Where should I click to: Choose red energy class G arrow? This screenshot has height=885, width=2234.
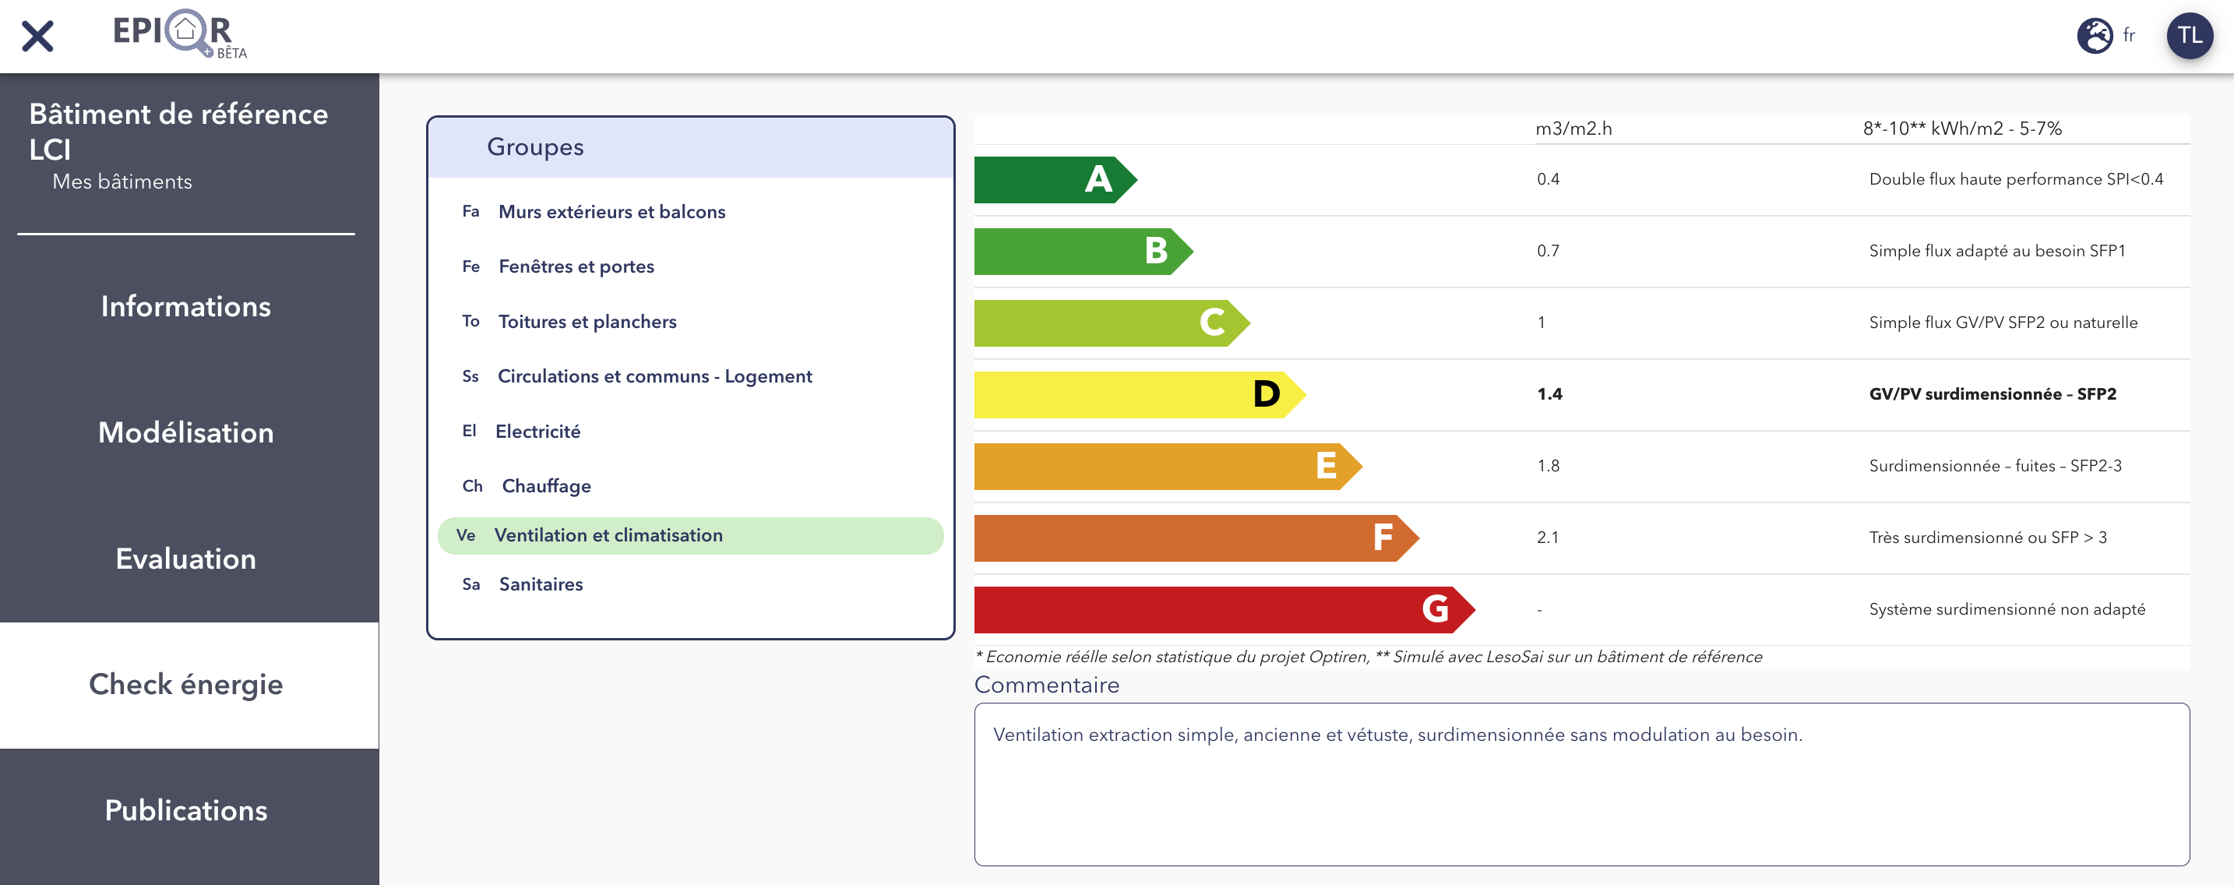click(1224, 610)
